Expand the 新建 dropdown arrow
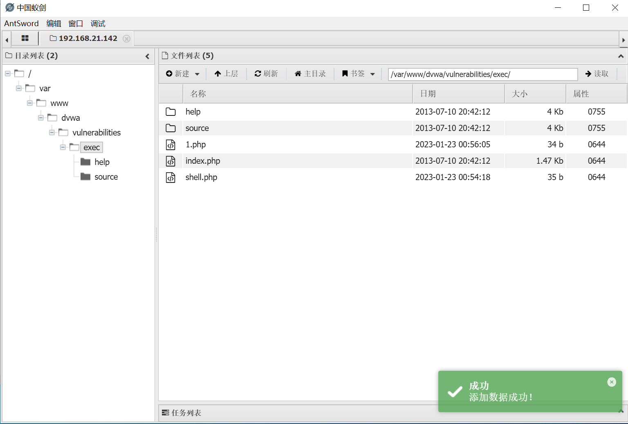Screen dimensions: 628x424 (x=197, y=74)
